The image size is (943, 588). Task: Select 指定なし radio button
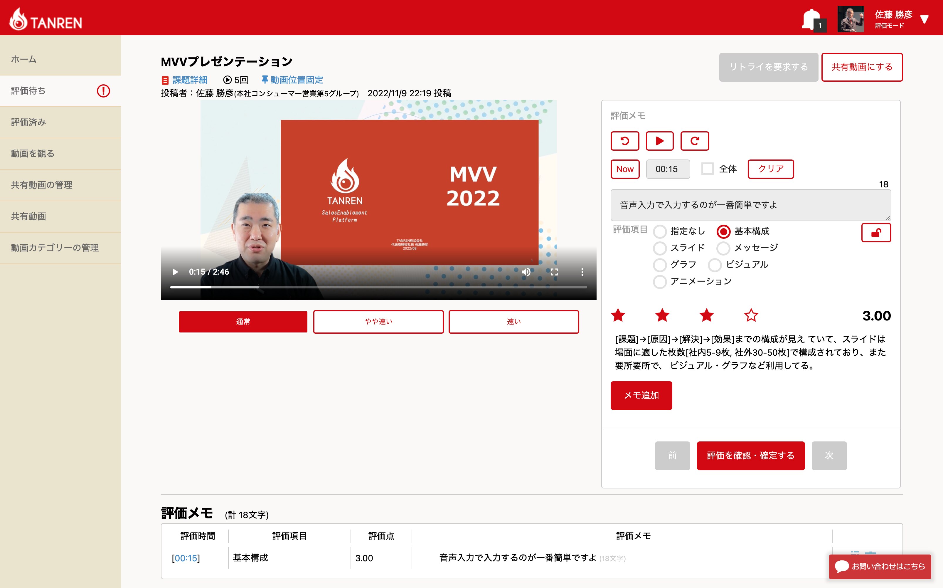point(660,232)
